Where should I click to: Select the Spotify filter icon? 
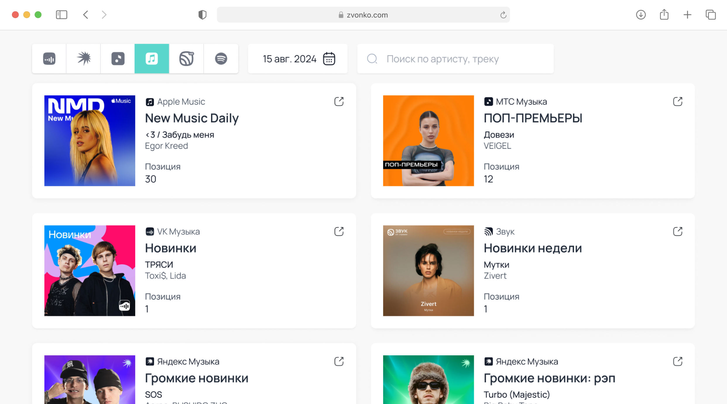coord(221,59)
